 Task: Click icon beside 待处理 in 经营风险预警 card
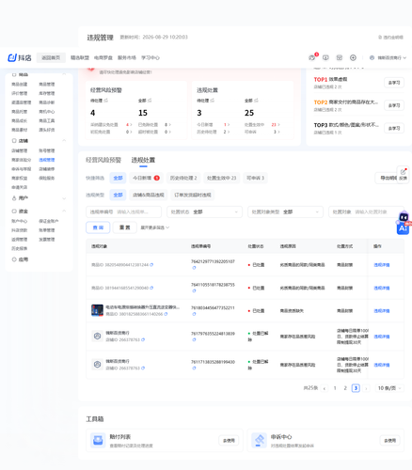tap(106, 101)
